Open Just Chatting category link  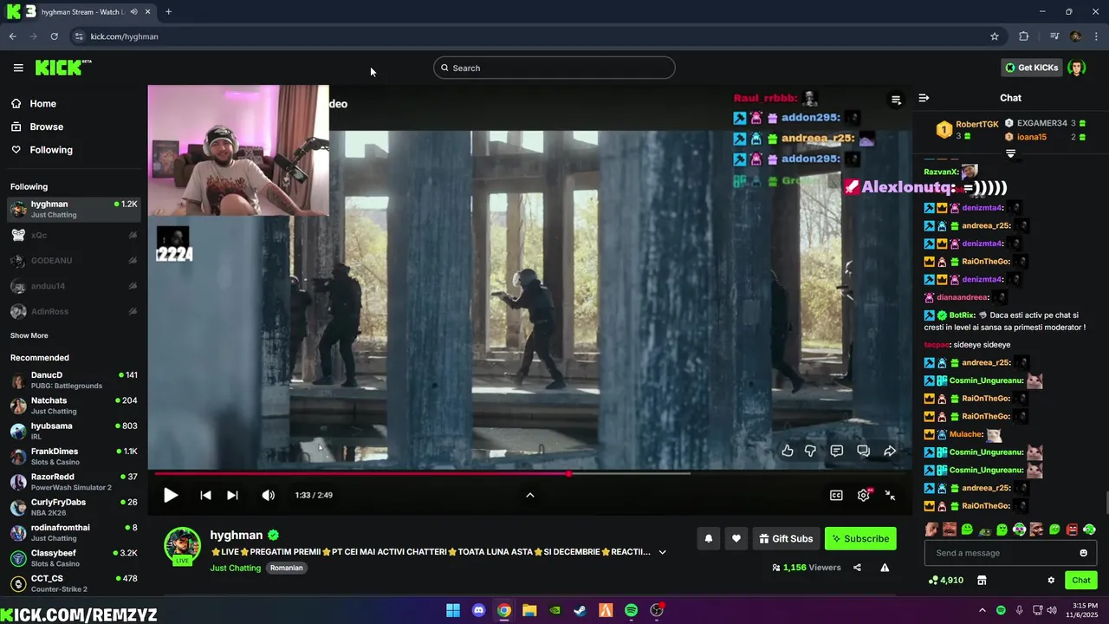[x=235, y=568]
